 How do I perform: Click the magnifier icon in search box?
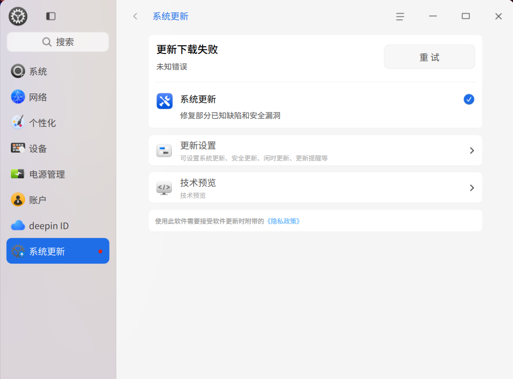pos(47,42)
